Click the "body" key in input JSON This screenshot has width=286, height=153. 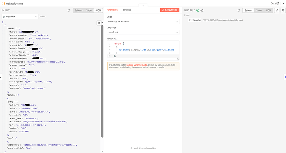click(10, 138)
